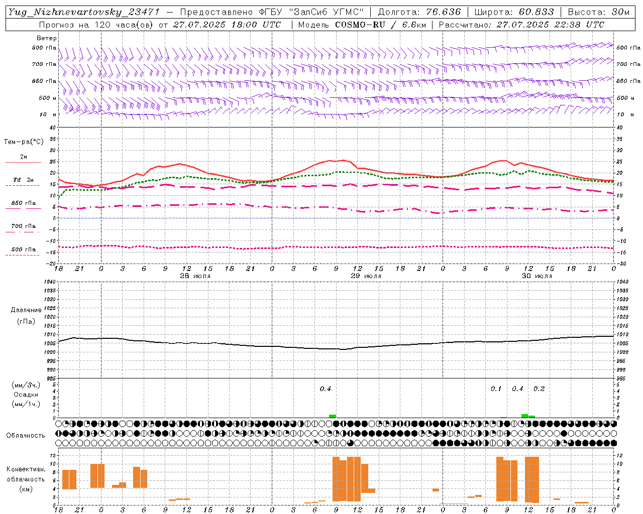Click the Давление pressure panel label
The image size is (643, 514).
(x=26, y=310)
